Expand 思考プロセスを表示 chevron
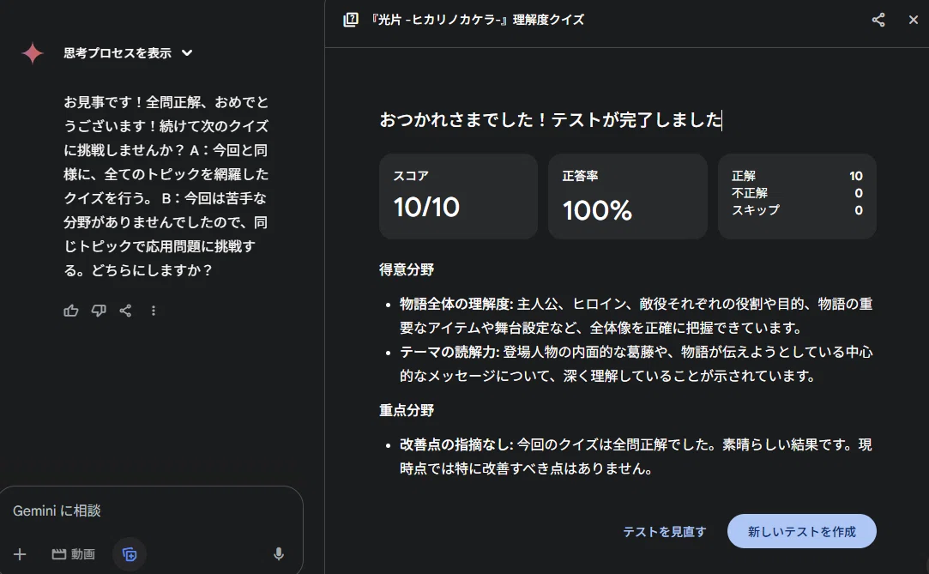 tap(187, 53)
